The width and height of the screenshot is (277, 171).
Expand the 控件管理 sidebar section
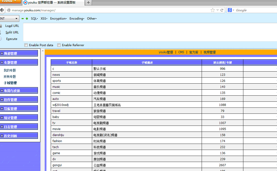pyautogui.click(x=19, y=100)
